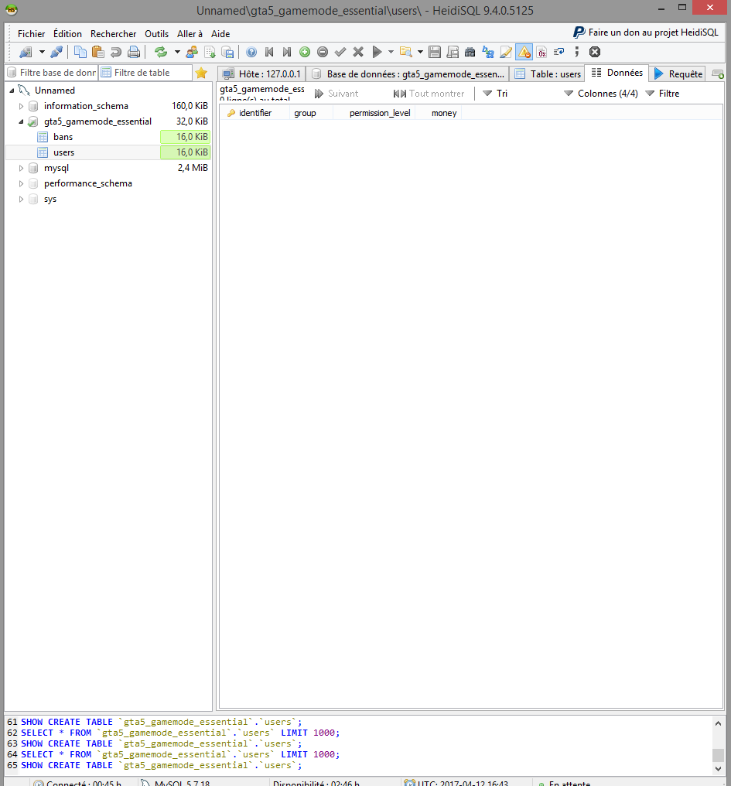Click the Tri sort button
This screenshot has width=731, height=786.
[x=495, y=94]
